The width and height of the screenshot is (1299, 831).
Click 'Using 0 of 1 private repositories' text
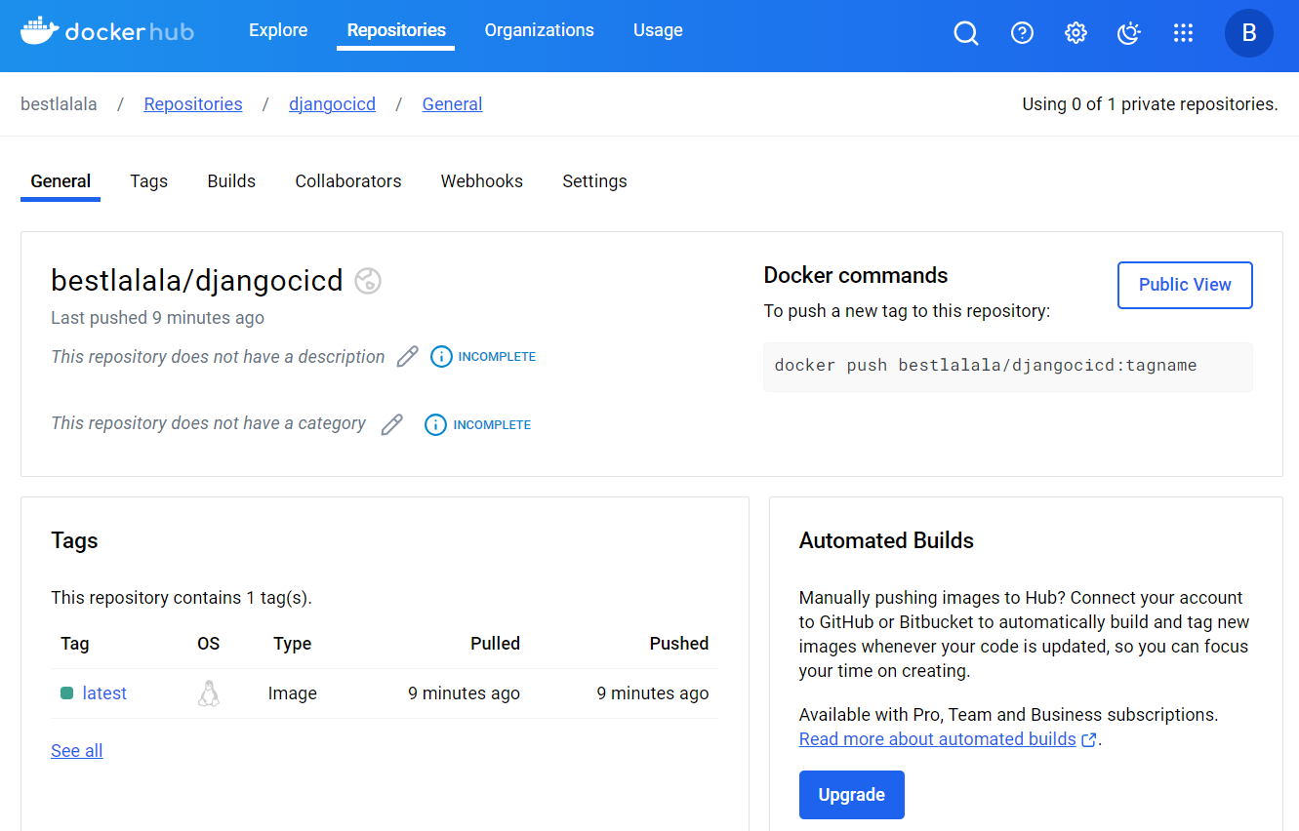(1150, 104)
